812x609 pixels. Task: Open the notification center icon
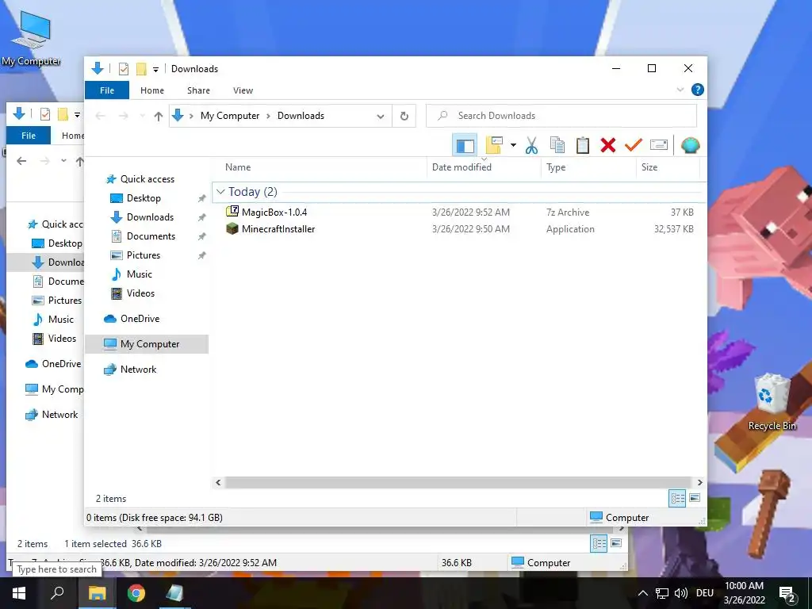(x=787, y=594)
